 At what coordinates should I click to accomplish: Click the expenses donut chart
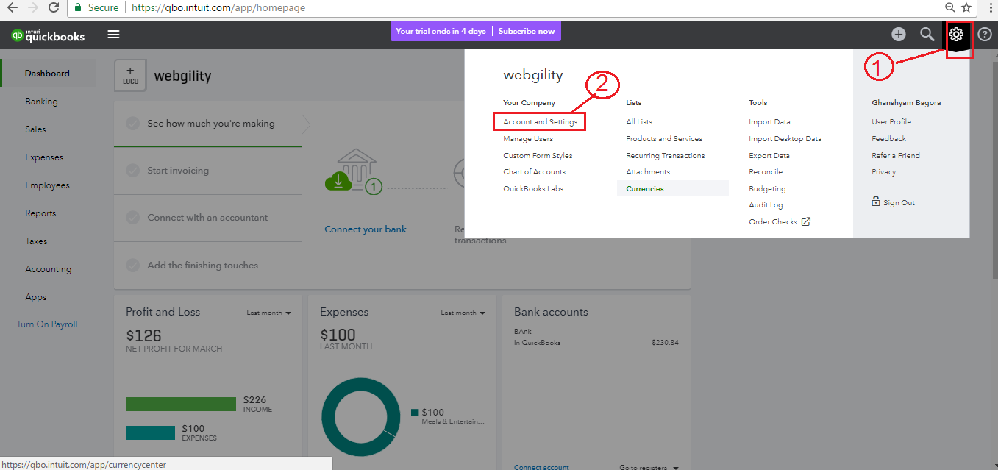pos(361,416)
